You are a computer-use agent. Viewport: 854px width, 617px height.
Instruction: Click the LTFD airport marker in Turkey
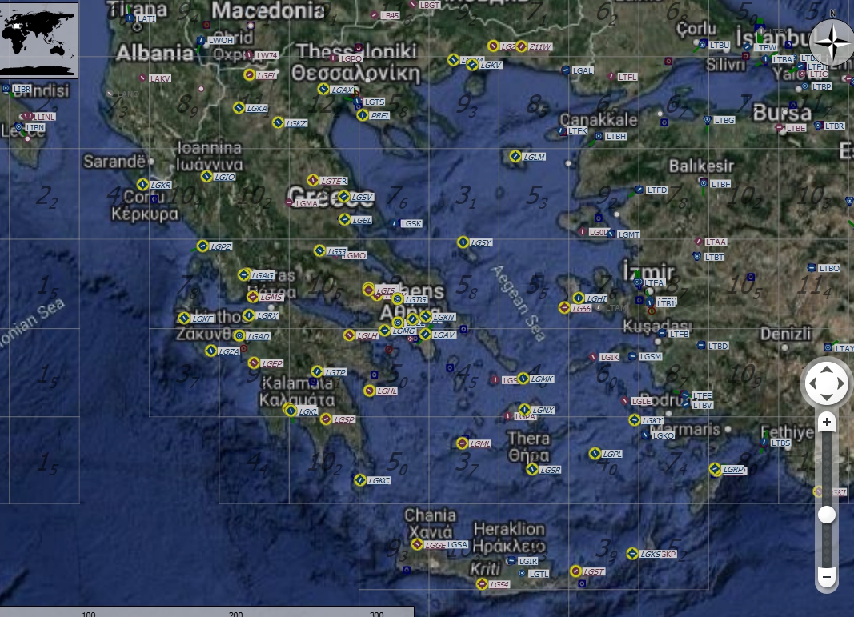639,190
